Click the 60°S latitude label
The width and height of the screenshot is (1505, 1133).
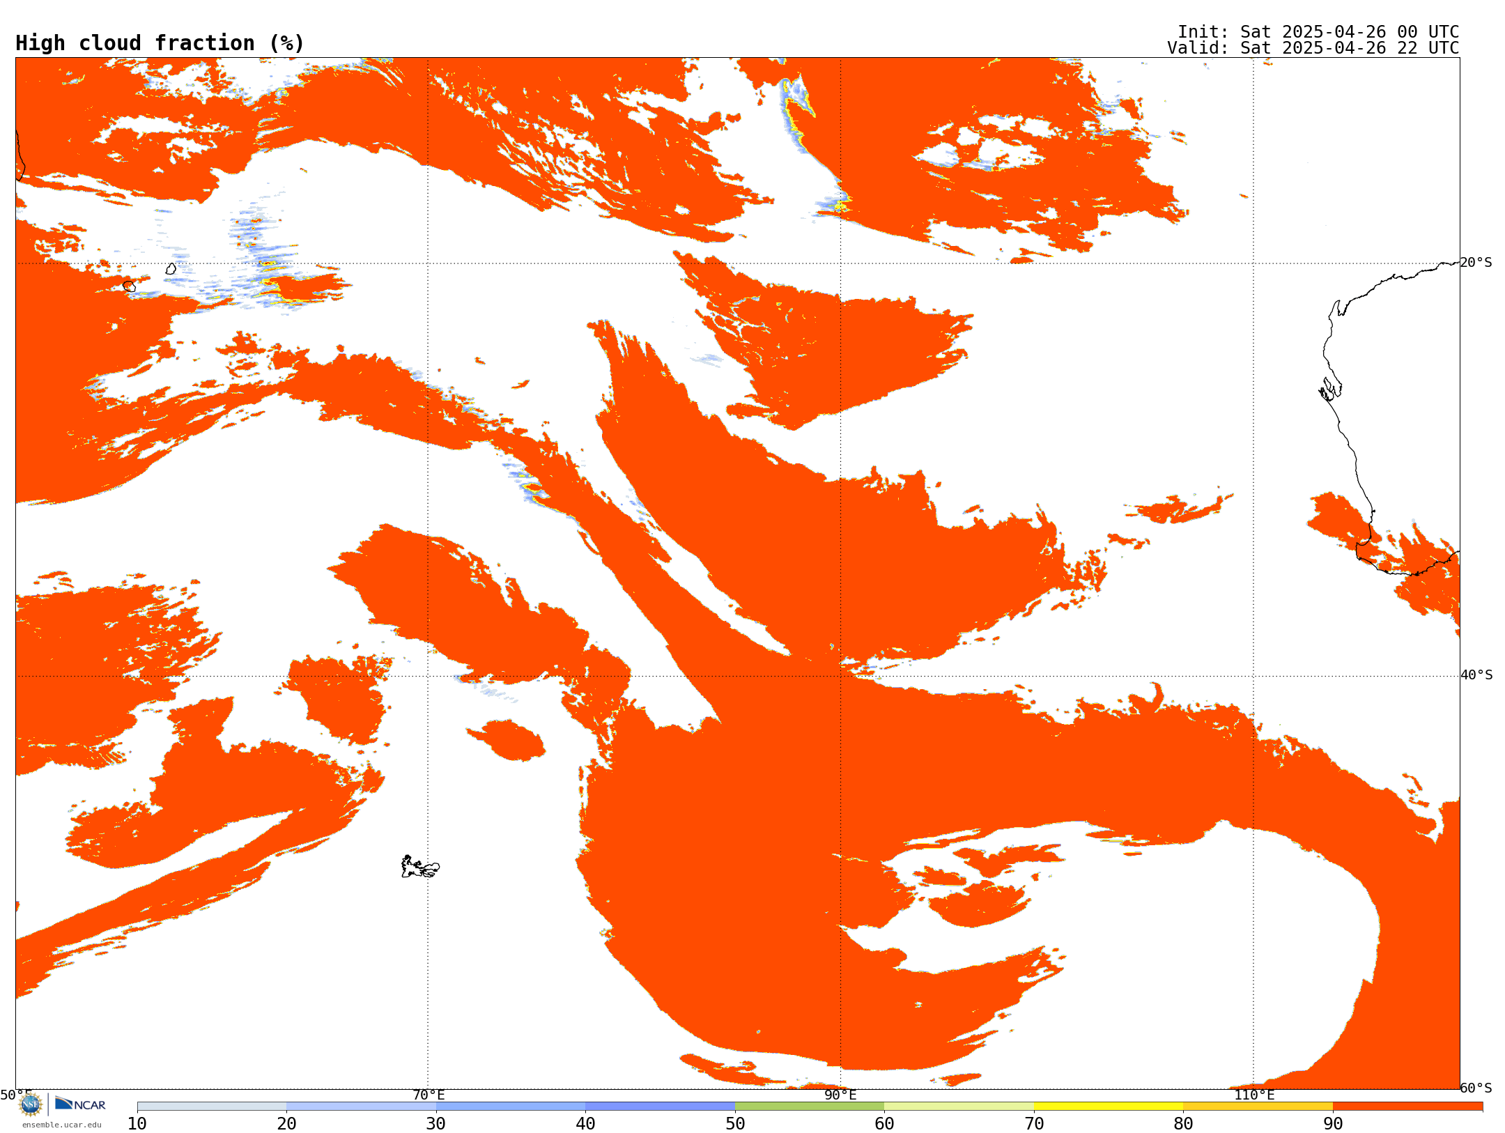pyautogui.click(x=1476, y=1088)
